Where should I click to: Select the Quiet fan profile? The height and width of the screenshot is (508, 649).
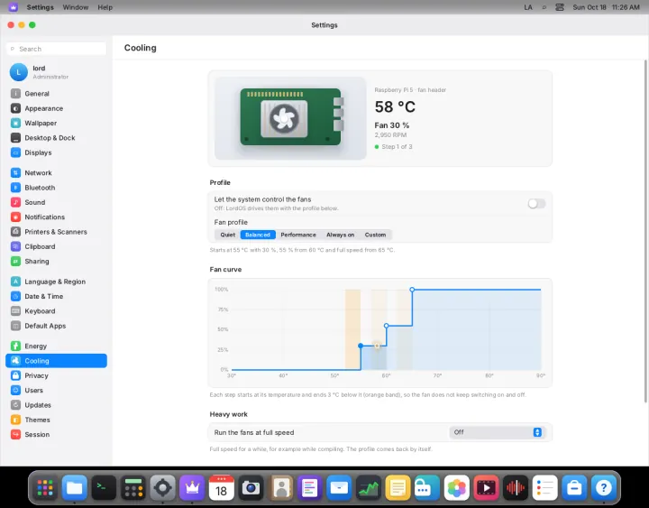point(228,235)
